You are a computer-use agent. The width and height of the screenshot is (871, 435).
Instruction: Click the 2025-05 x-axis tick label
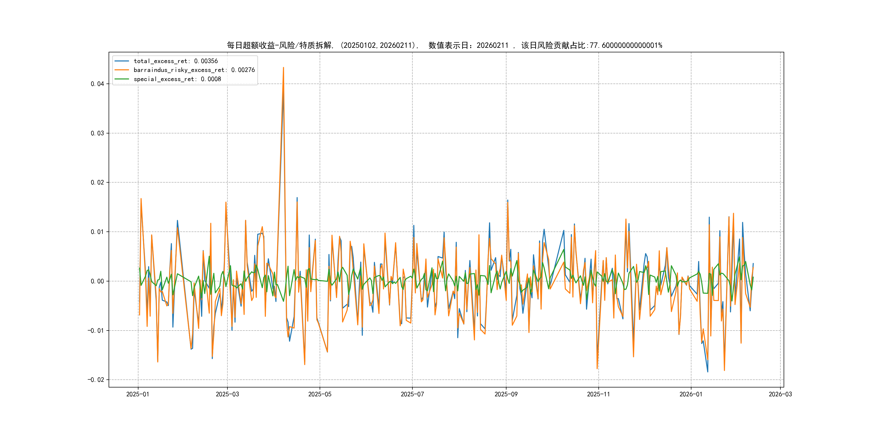[x=320, y=394]
